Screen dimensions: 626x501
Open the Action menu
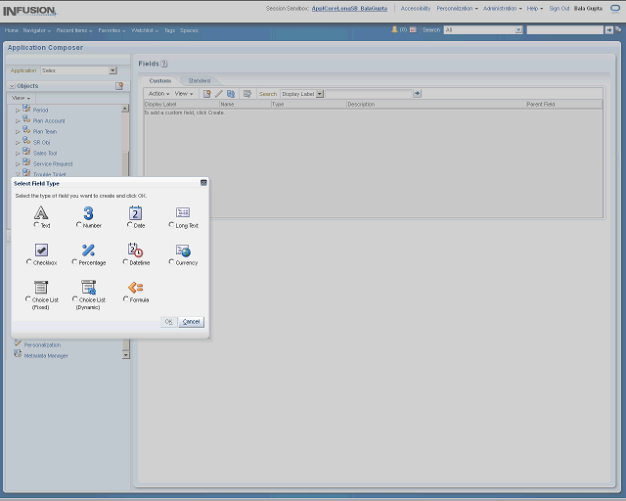click(158, 94)
